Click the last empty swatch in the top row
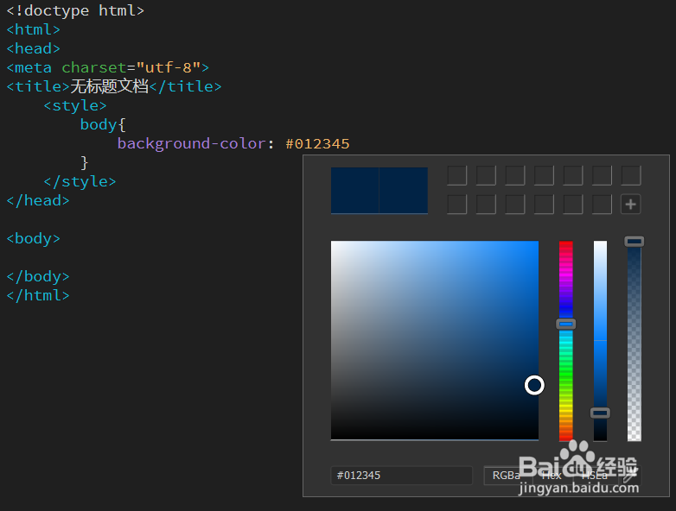 [x=631, y=175]
